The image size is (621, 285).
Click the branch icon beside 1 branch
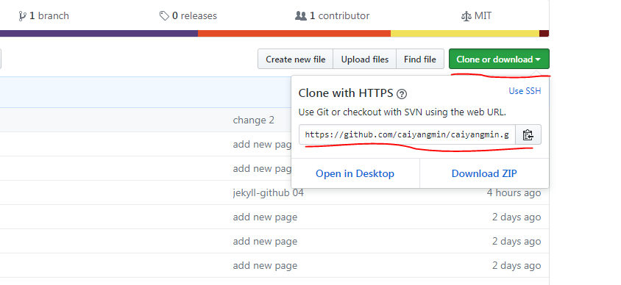coord(22,16)
